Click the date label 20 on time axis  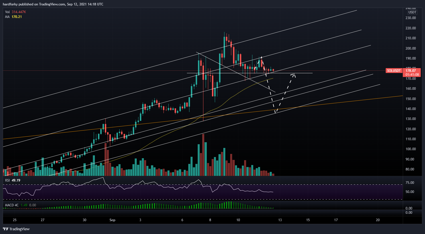378,220
